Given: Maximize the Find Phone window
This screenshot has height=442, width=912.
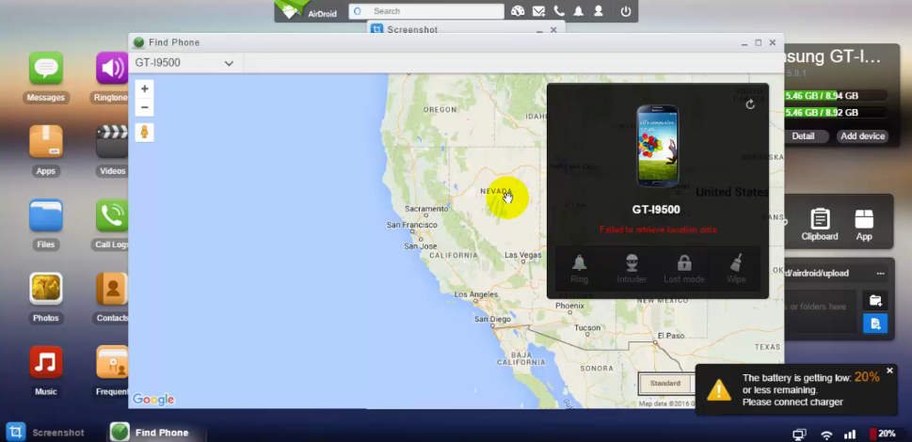Looking at the screenshot, I should tap(758, 42).
